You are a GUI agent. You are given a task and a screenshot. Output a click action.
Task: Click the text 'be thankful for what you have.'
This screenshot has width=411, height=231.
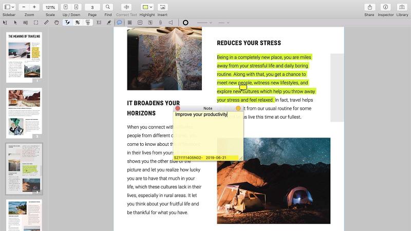click(158, 213)
